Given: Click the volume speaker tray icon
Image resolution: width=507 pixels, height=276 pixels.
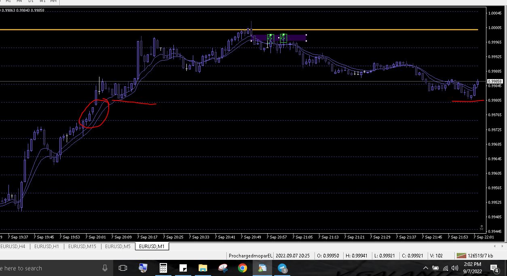Looking at the screenshot, I should pos(455,268).
